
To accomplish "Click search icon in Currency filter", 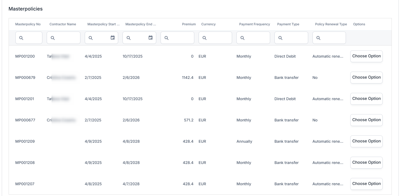I will pos(205,38).
